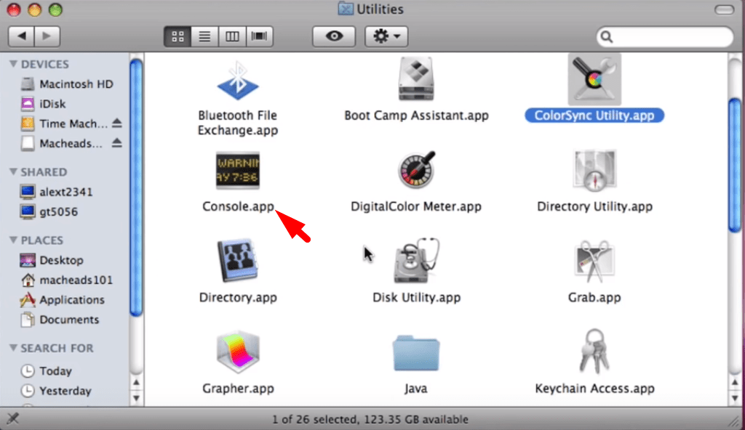The image size is (745, 430).
Task: Click the Quick Look eye button
Action: (334, 36)
